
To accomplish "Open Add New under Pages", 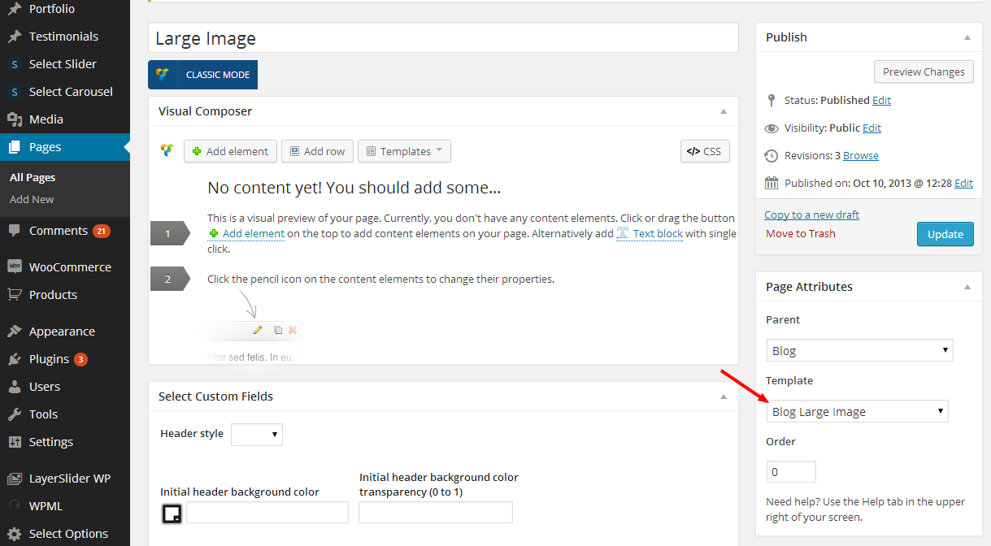I will pyautogui.click(x=32, y=200).
